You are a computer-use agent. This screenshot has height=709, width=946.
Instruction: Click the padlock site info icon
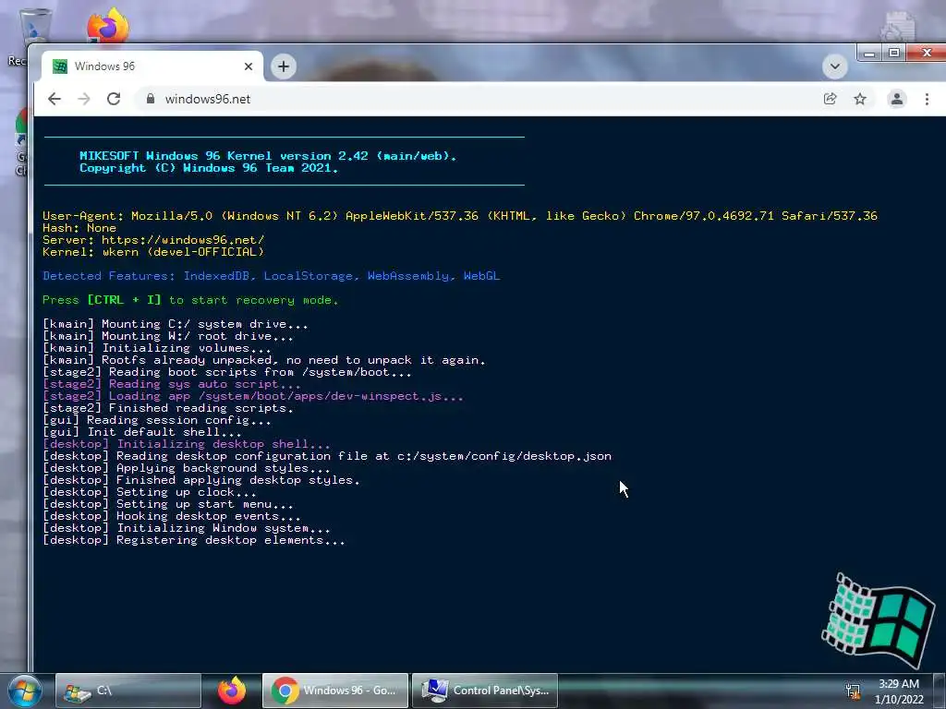151,99
